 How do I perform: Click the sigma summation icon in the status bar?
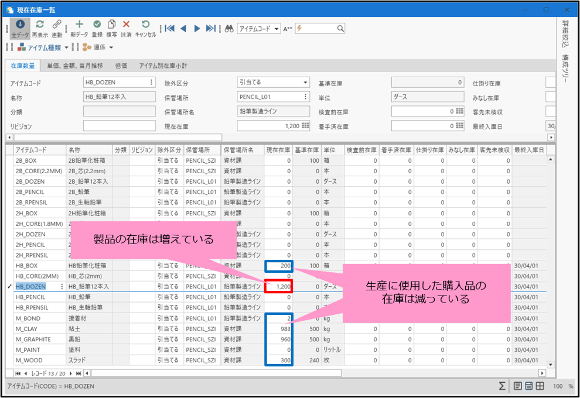point(502,386)
